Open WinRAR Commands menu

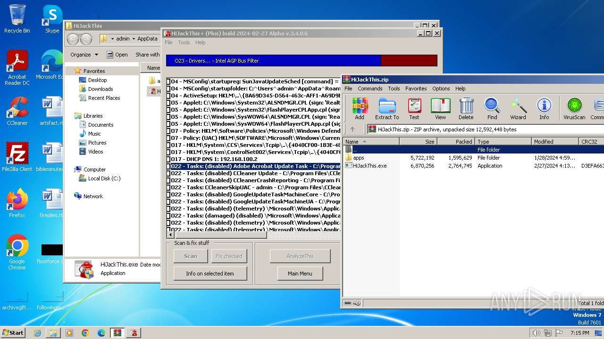370,89
